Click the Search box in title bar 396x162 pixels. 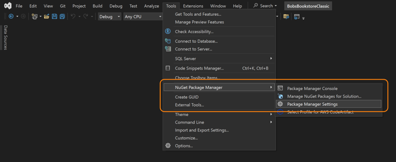(265, 6)
